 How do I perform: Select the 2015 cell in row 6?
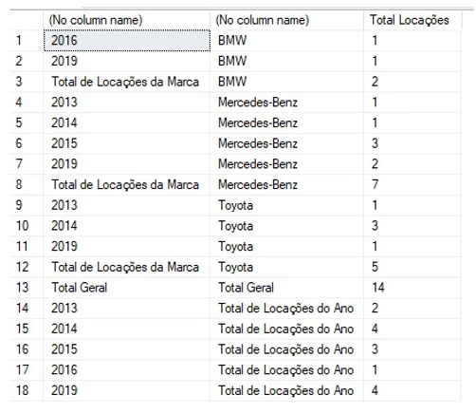click(x=127, y=143)
